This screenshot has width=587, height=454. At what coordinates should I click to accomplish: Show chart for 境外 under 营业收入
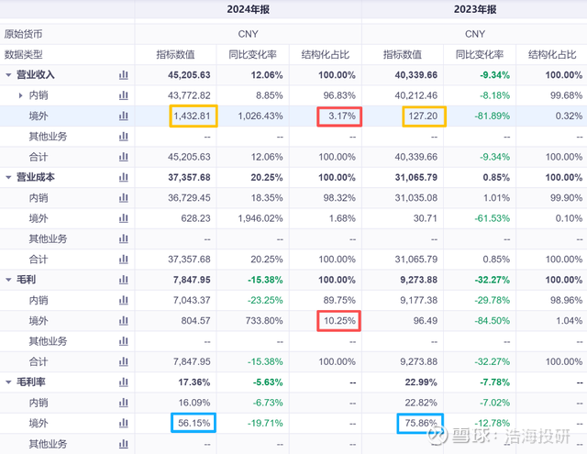pos(123,116)
